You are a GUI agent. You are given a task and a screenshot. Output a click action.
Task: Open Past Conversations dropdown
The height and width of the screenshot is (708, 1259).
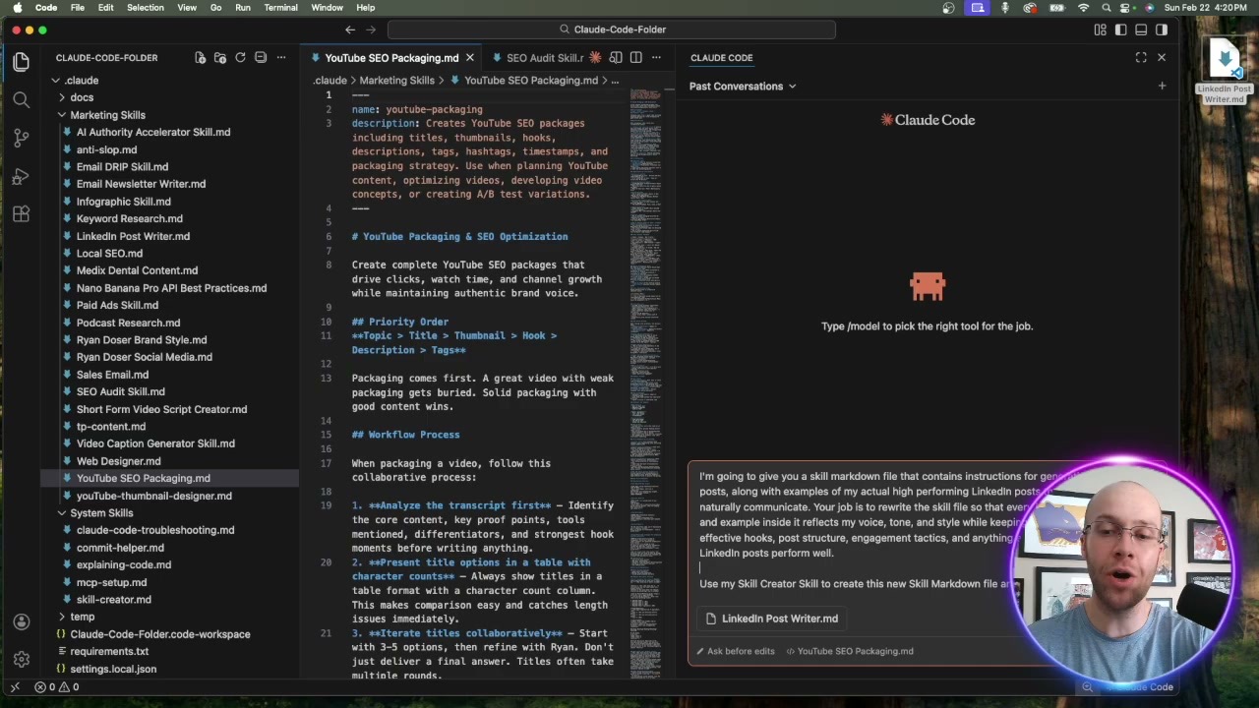pos(743,87)
